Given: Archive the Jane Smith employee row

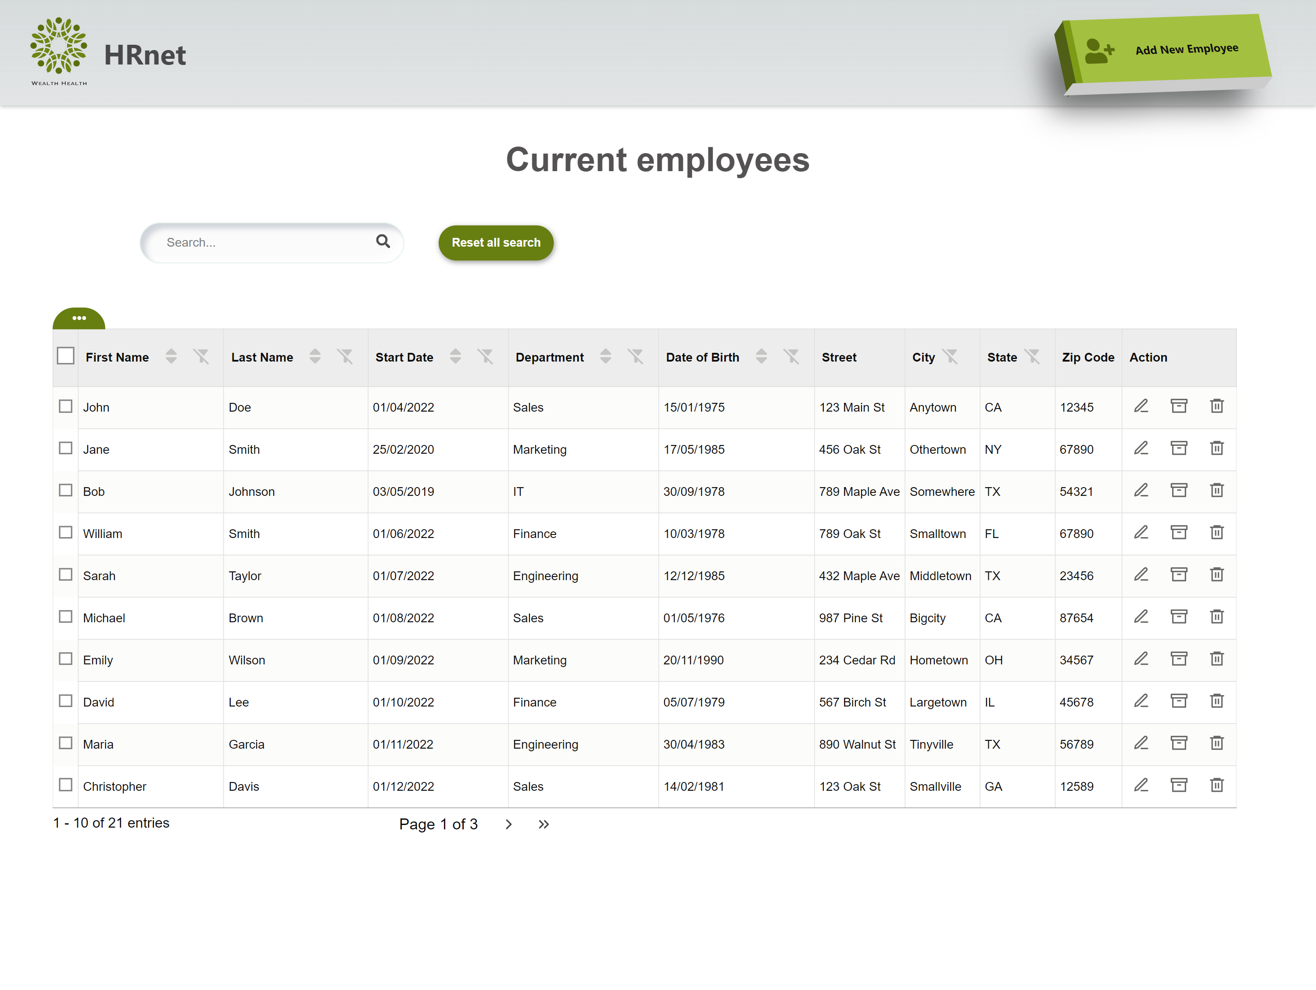Looking at the screenshot, I should point(1179,448).
